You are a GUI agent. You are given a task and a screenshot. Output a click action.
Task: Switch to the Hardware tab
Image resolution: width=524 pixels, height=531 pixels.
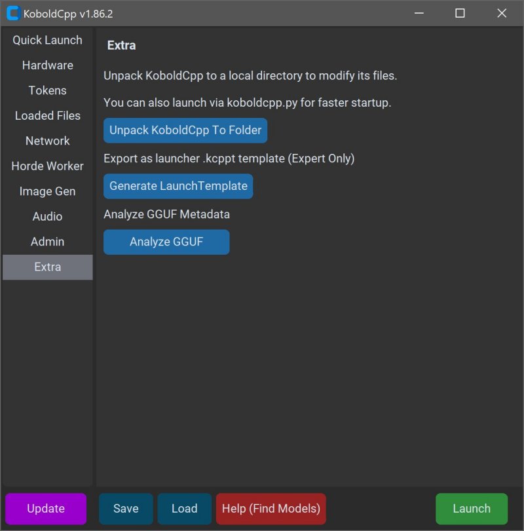click(x=48, y=65)
